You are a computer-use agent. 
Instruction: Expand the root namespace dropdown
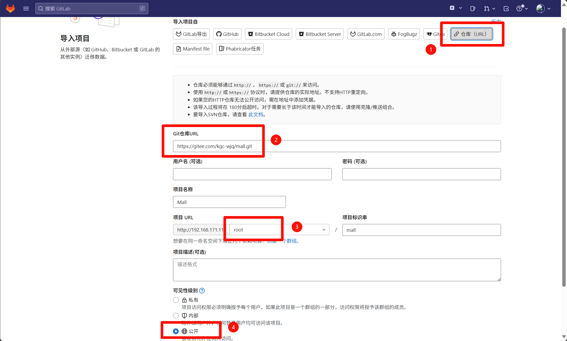click(324, 230)
